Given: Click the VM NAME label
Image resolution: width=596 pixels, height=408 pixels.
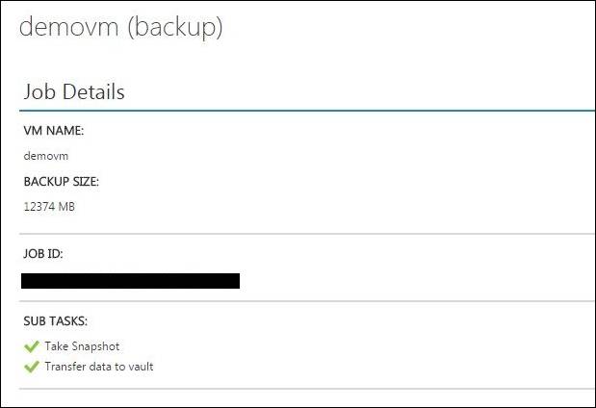Looking at the screenshot, I should pyautogui.click(x=52, y=132).
